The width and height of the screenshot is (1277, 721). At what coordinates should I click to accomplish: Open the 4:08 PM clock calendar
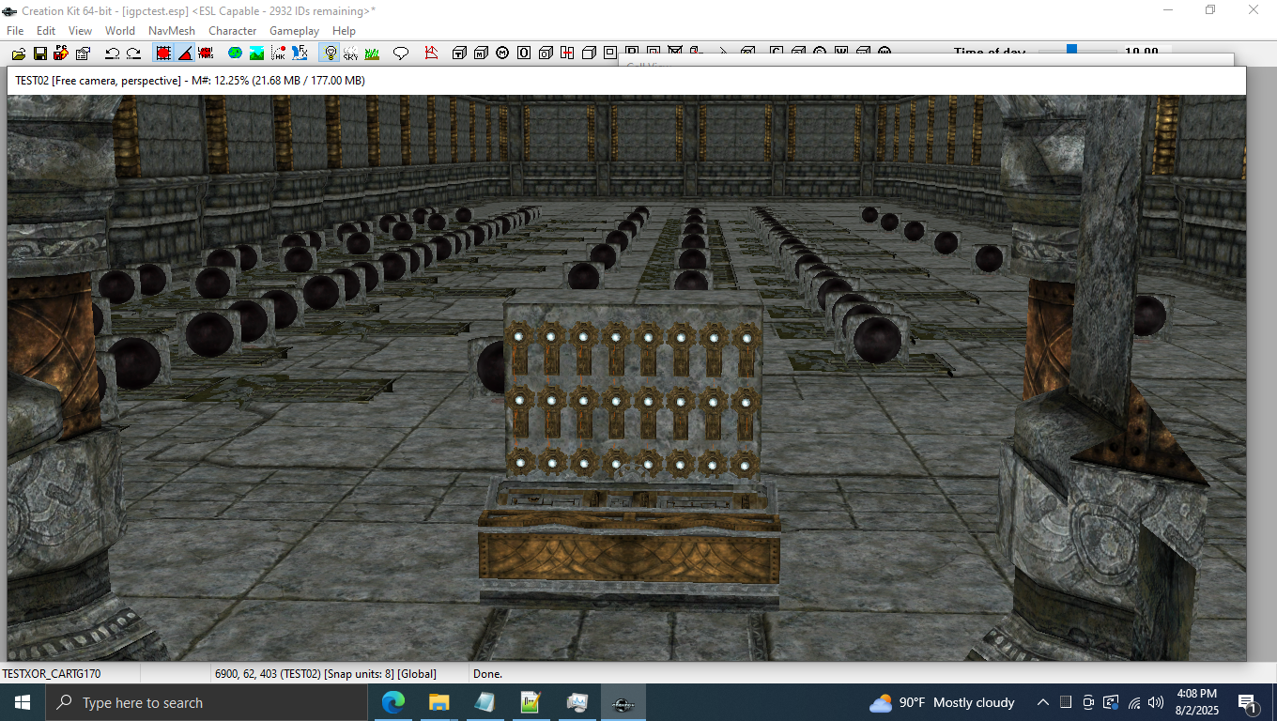point(1196,702)
